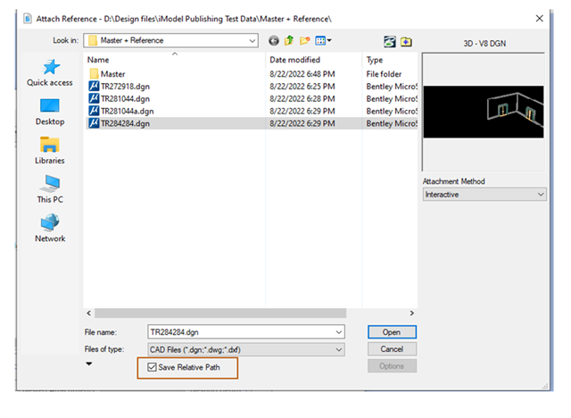The width and height of the screenshot is (571, 418).
Task: Click the 8/22/2022 6:48 PM date cell
Action: point(302,74)
